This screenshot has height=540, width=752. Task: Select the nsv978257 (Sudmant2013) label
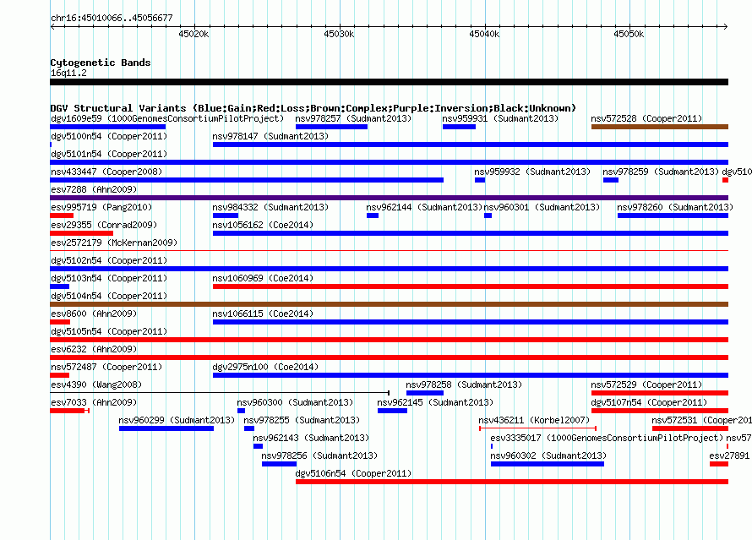(353, 118)
